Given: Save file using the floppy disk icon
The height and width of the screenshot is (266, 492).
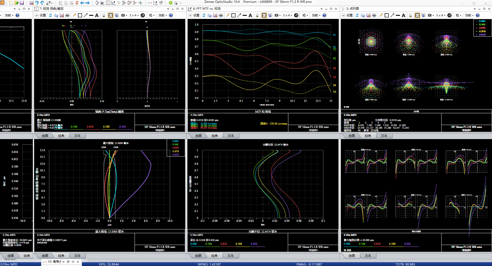Looking at the screenshot, I should (x=22, y=3).
